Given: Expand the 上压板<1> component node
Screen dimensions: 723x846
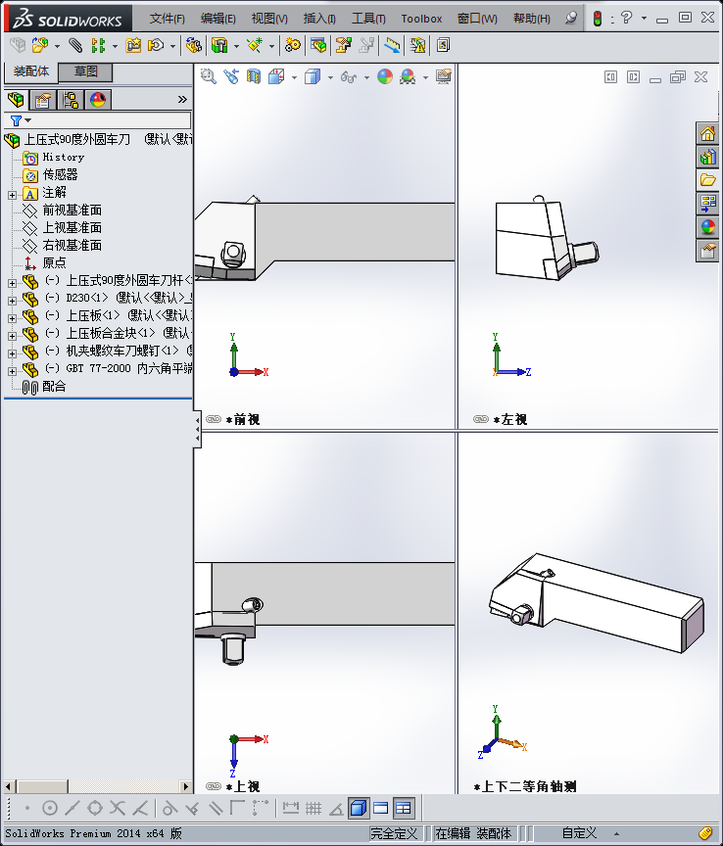Looking at the screenshot, I should (x=12, y=317).
